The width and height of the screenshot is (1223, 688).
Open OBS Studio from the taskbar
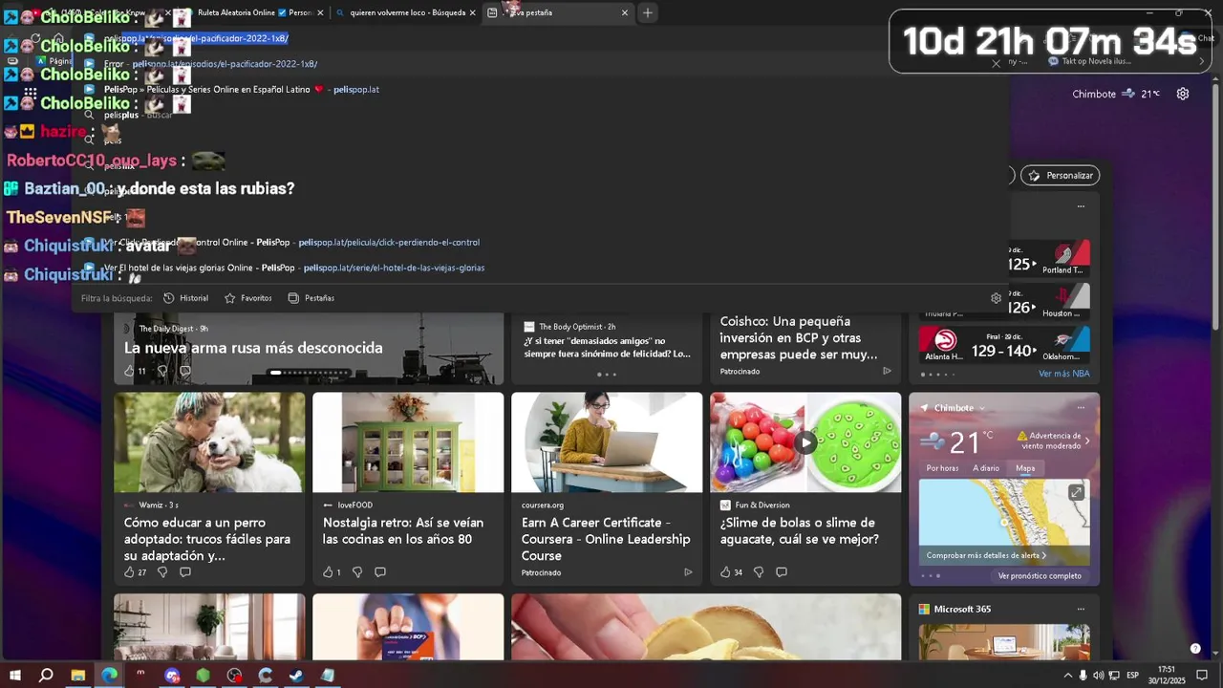[235, 675]
